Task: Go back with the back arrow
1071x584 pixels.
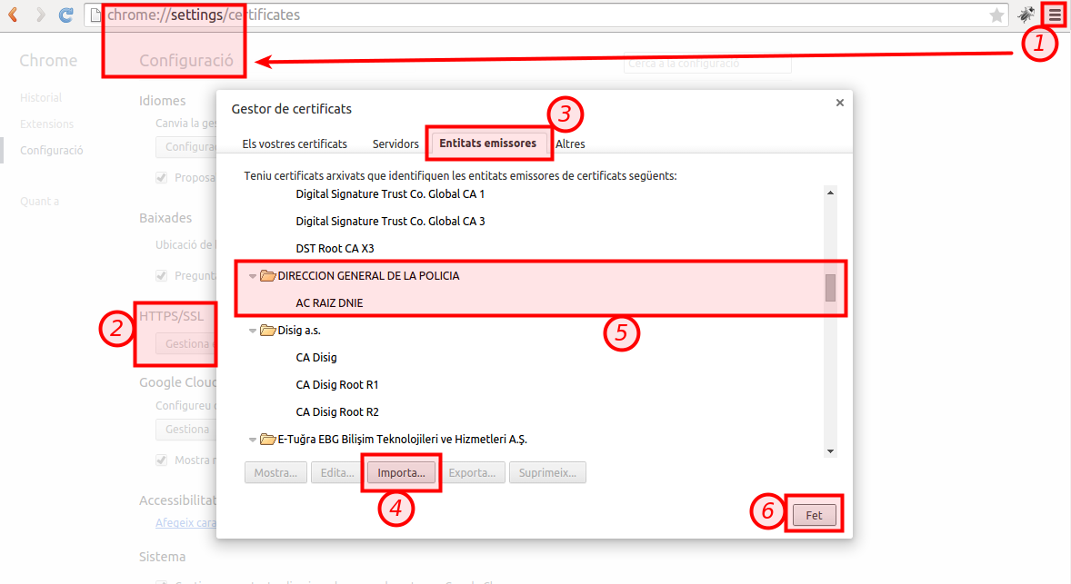Action: 14,15
